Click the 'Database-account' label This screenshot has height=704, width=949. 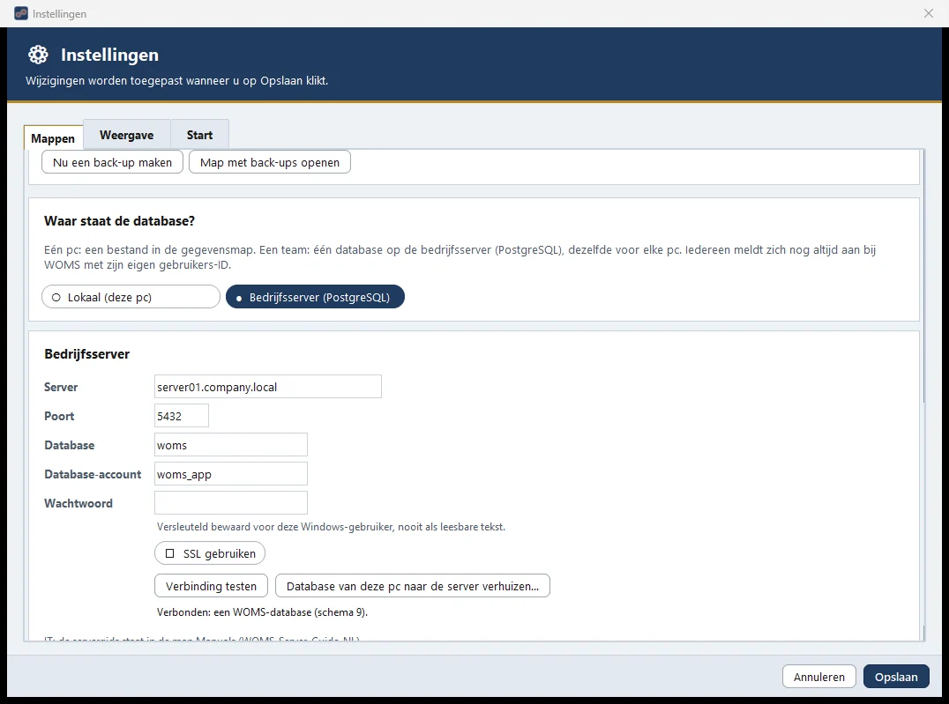coord(93,474)
